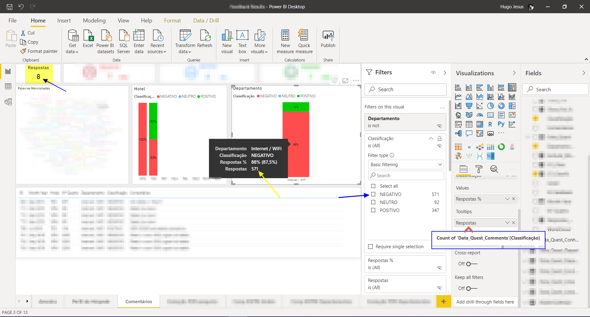Screen dimensions: 590x317
Task: Open the View ribbon tab
Action: click(x=123, y=21)
